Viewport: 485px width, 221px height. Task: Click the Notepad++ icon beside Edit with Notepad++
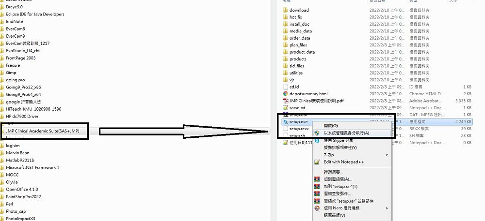(x=317, y=162)
